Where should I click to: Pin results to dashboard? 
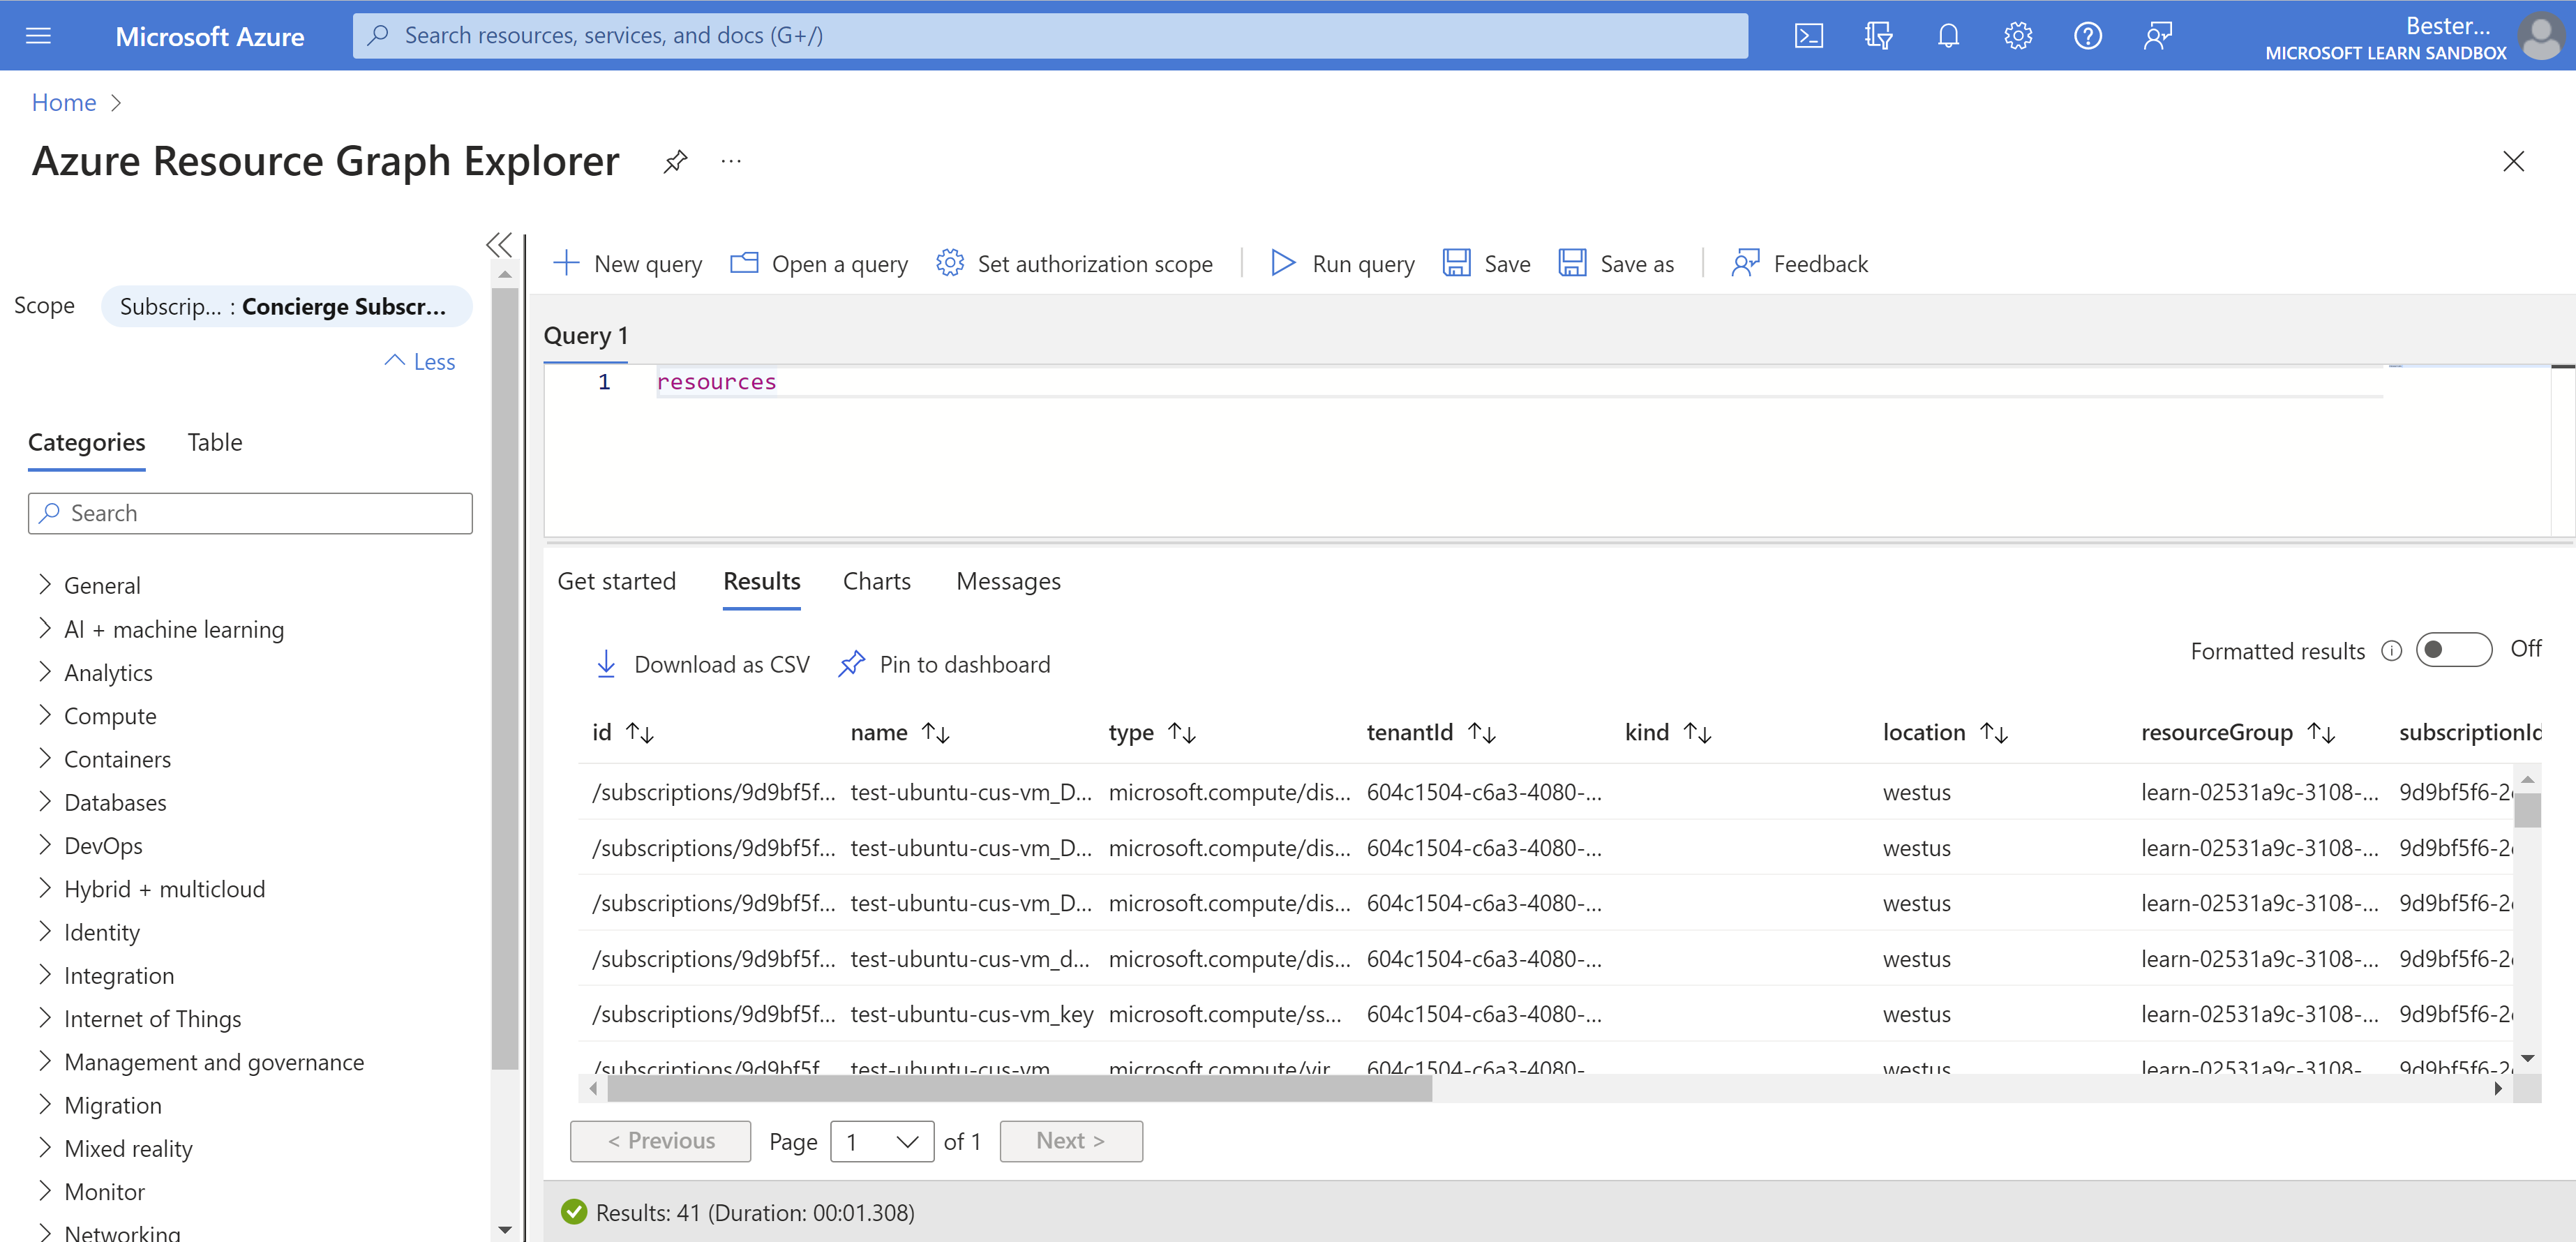944,664
